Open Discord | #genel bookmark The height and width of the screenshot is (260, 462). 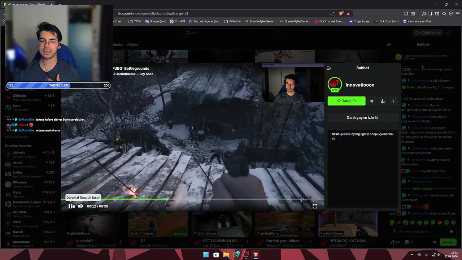pyautogui.click(x=204, y=21)
